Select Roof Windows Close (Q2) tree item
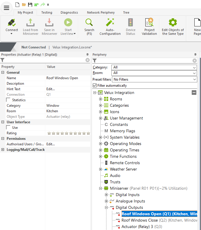This screenshot has width=201, height=230. pyautogui.click(x=139, y=220)
